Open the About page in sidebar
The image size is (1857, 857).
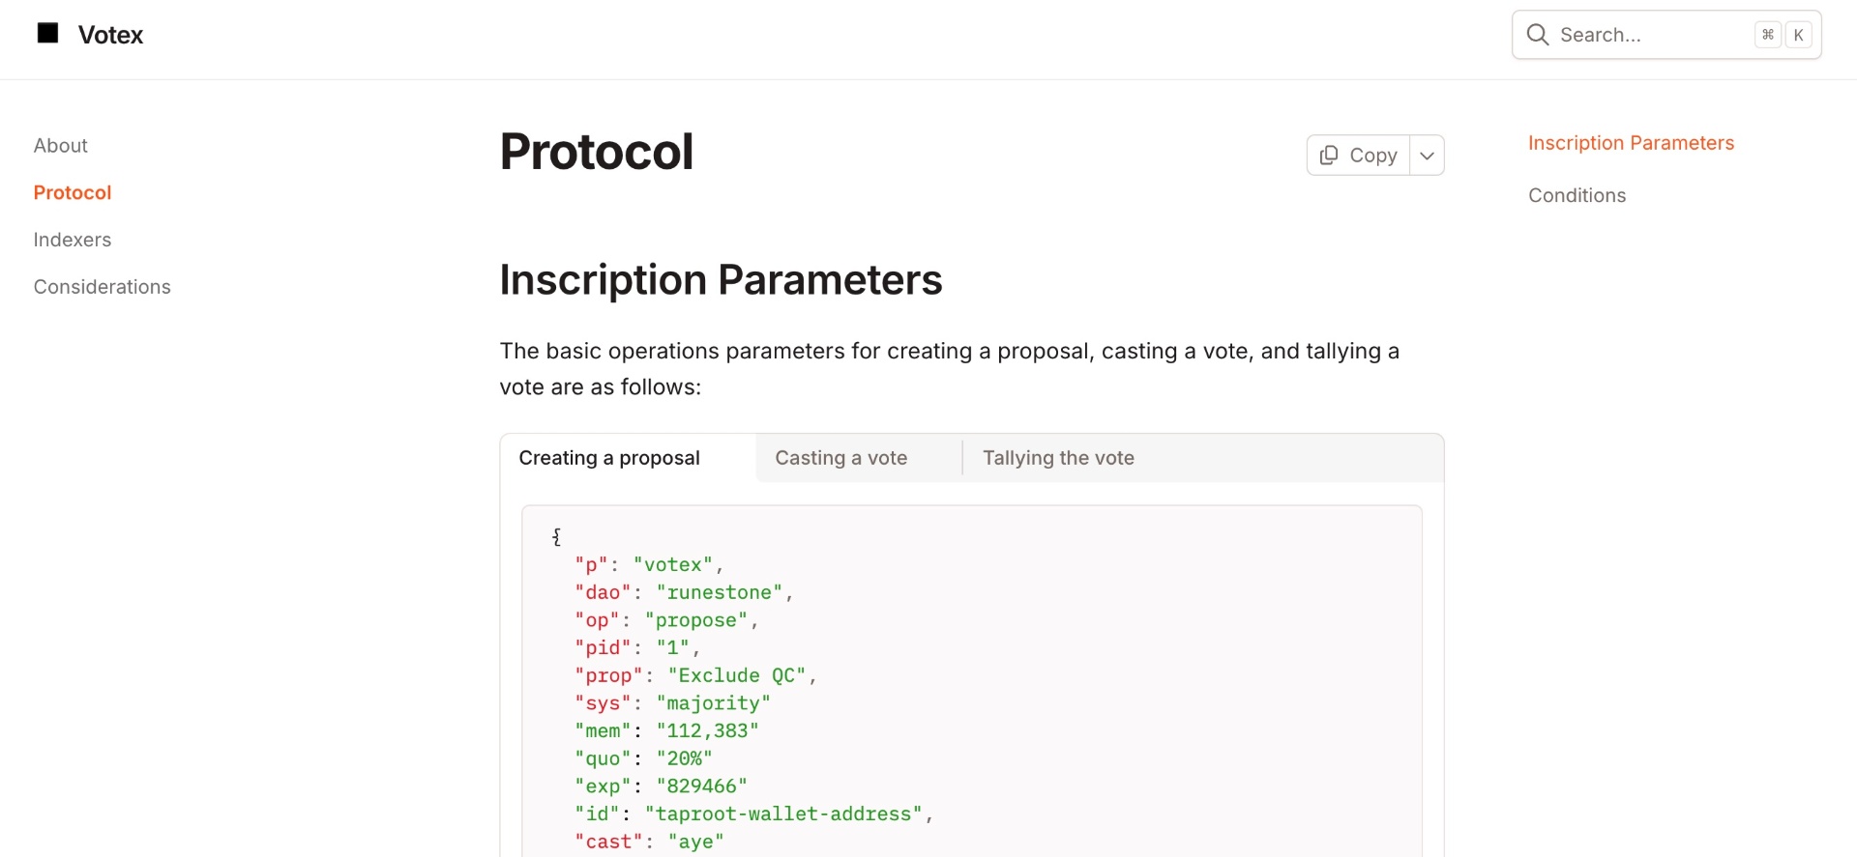(x=61, y=146)
